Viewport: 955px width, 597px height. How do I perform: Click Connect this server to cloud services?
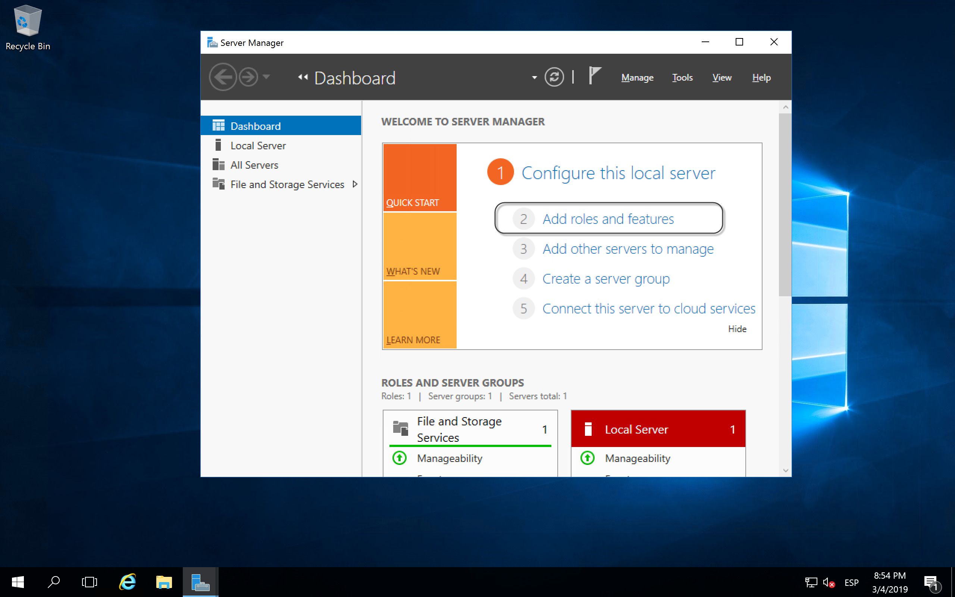[x=648, y=308]
